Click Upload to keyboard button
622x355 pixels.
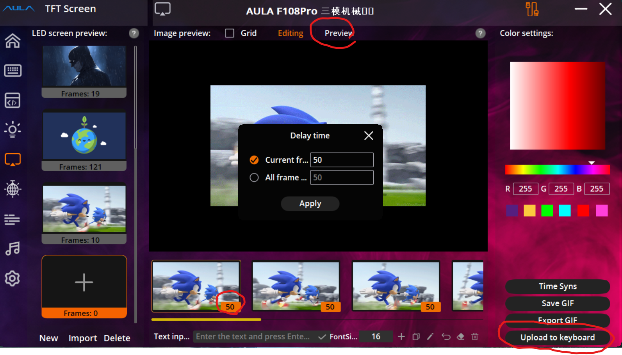558,337
